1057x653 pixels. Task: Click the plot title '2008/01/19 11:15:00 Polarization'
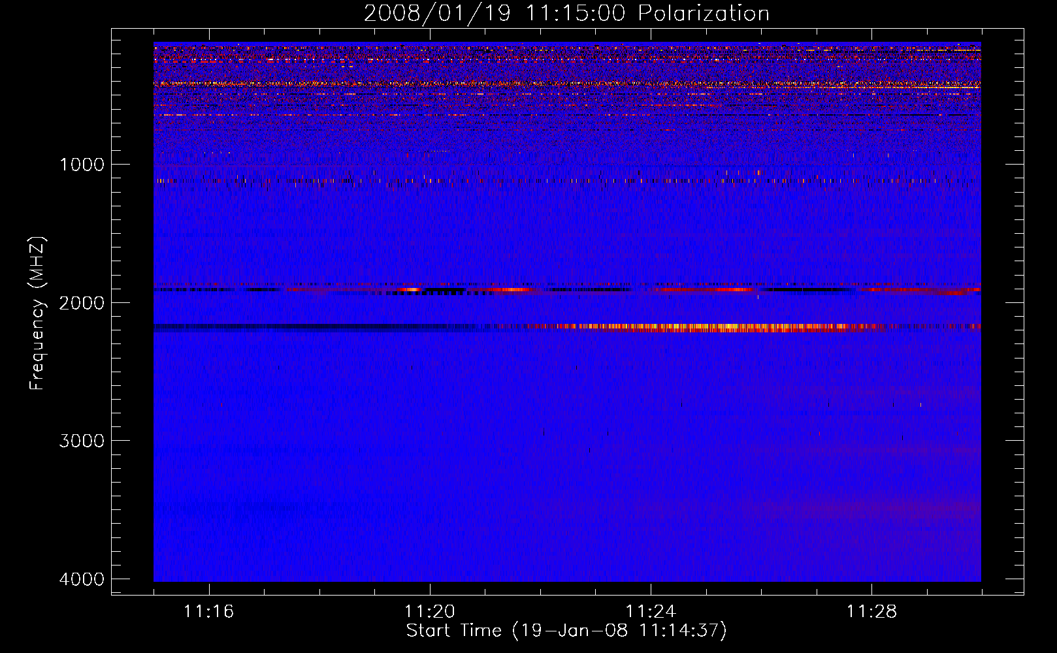pyautogui.click(x=566, y=13)
